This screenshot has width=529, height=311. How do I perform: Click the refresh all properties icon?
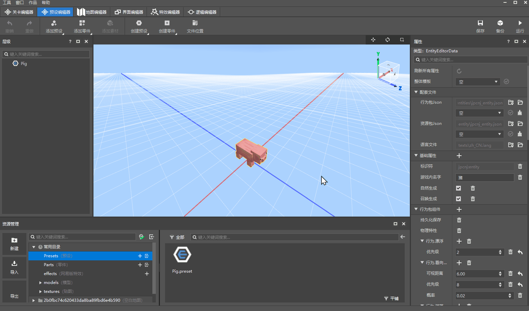point(459,71)
